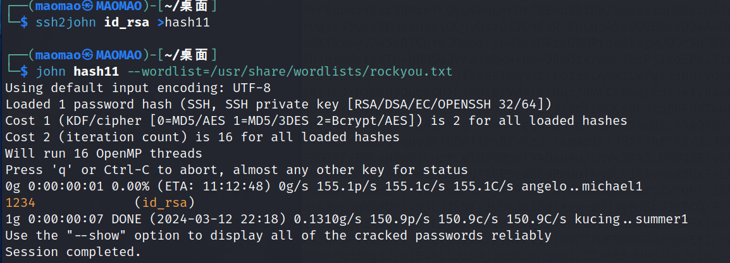Click the dollar sign of the second prompt
The height and width of the screenshot is (263, 730).
(x=25, y=71)
